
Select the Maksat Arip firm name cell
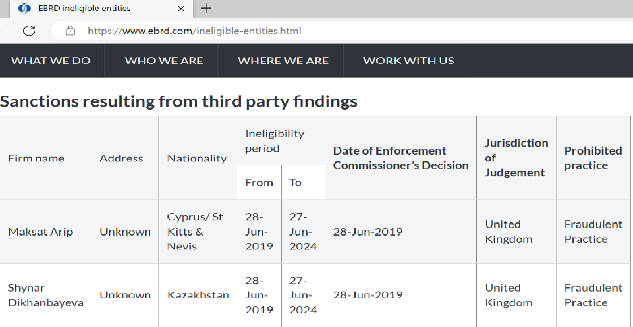[41, 232]
